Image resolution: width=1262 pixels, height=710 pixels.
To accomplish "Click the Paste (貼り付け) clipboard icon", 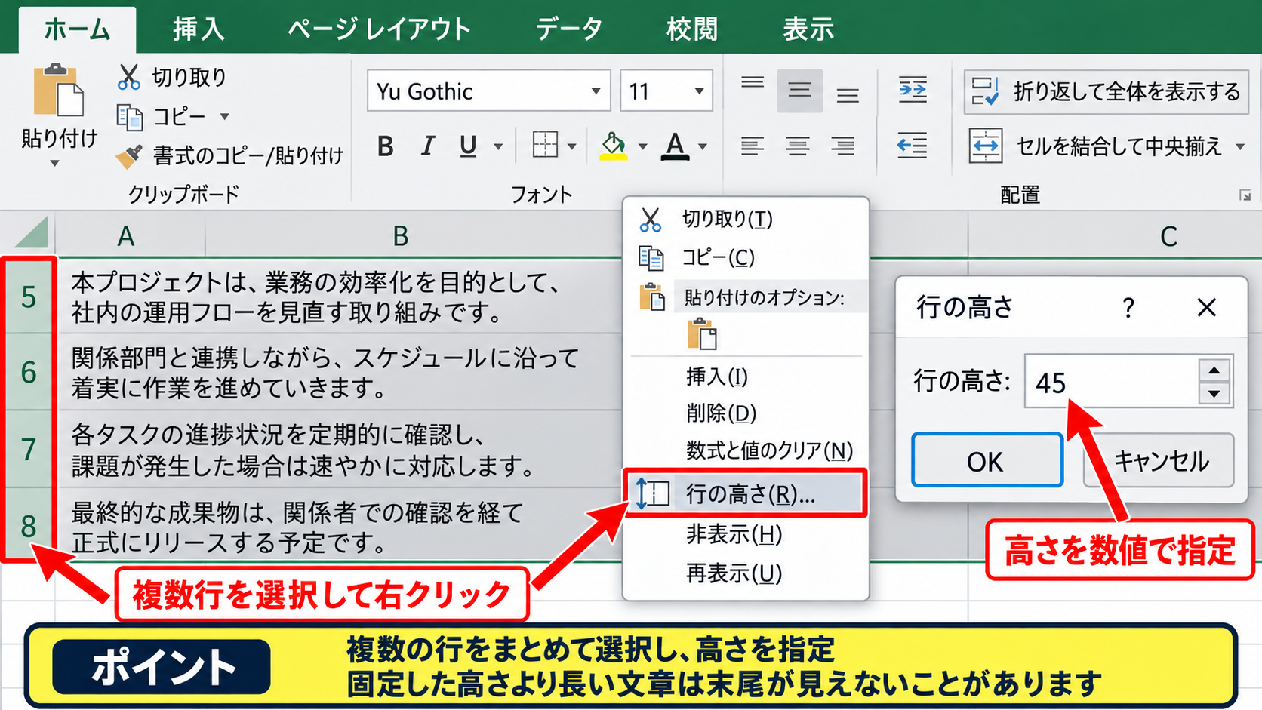I will click(x=58, y=91).
